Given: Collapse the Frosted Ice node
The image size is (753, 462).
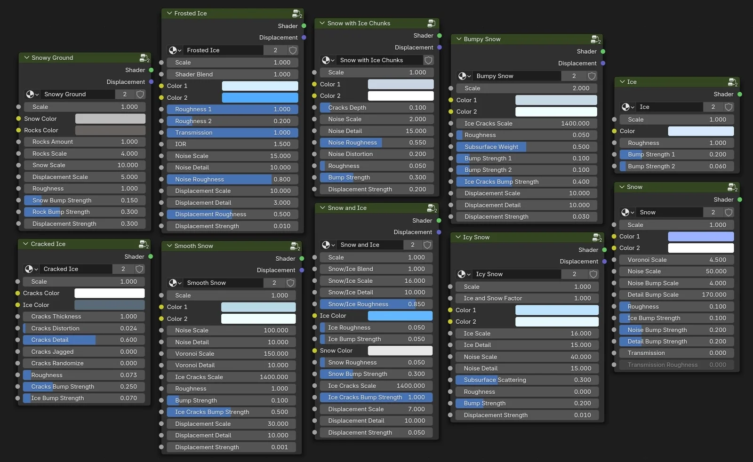Looking at the screenshot, I should tap(169, 13).
